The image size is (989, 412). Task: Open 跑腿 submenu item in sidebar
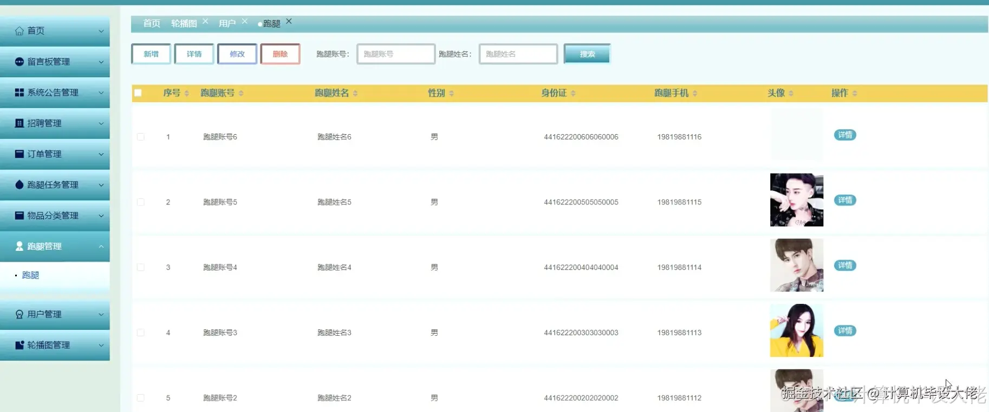tap(30, 275)
